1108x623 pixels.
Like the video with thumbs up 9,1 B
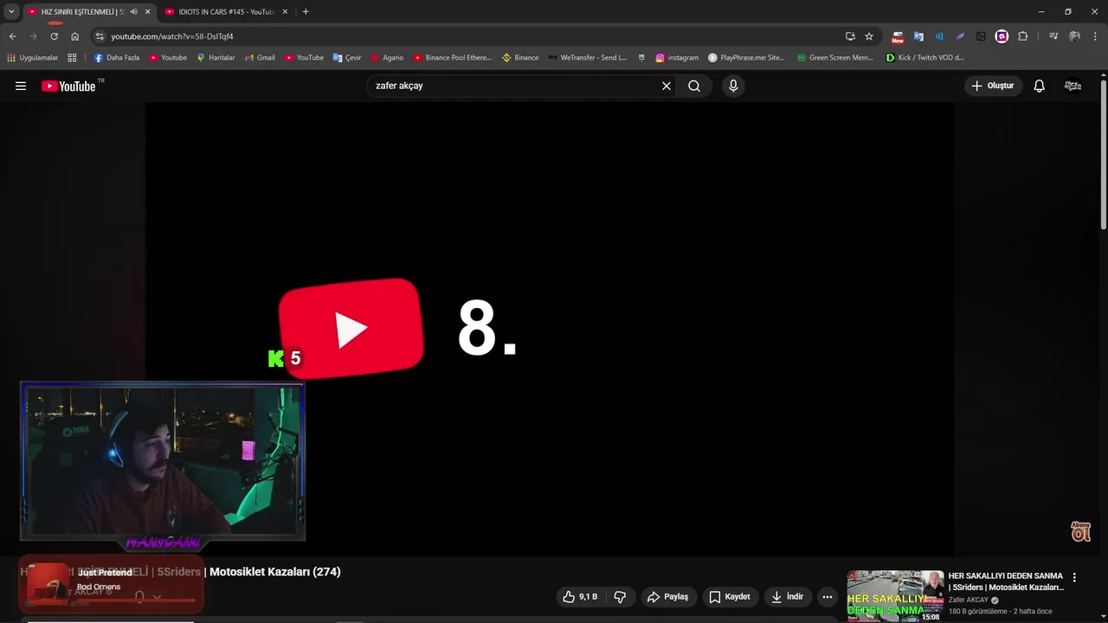click(x=580, y=597)
